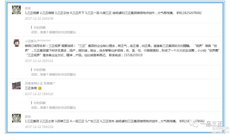Viewport: 230px width, 134px height.
Task: Open the username 百度官网认证 百度推广
Action: (x=40, y=83)
